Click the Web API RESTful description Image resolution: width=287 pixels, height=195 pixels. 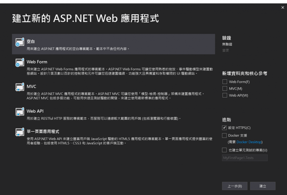[104, 119]
